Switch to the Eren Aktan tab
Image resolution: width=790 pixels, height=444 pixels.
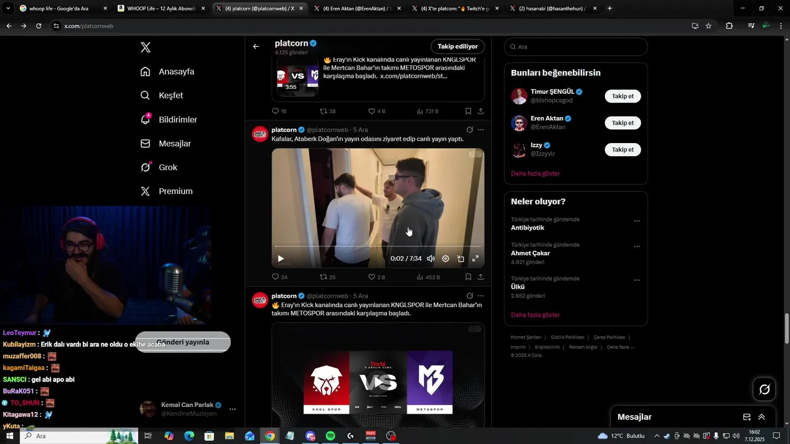tap(357, 9)
